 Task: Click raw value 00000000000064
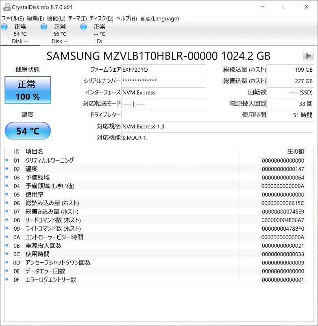(283, 178)
